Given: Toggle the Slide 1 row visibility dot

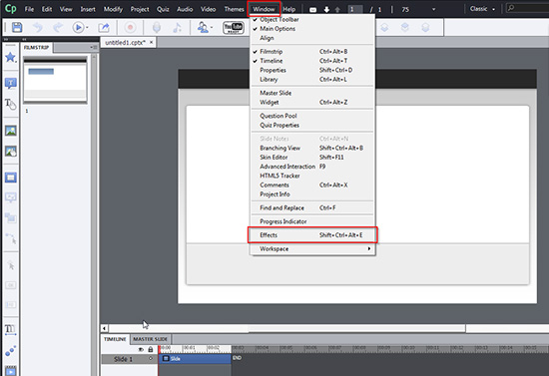Looking at the screenshot, I should [151, 358].
